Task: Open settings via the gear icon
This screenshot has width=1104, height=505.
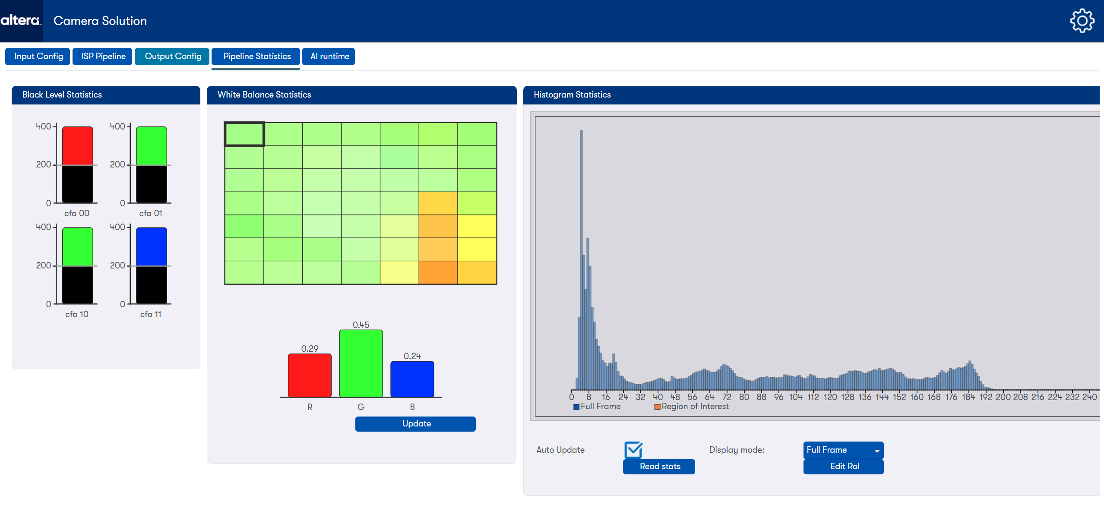Action: pos(1082,21)
